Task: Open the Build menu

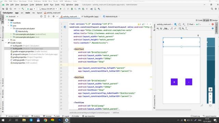Action: [46, 4]
